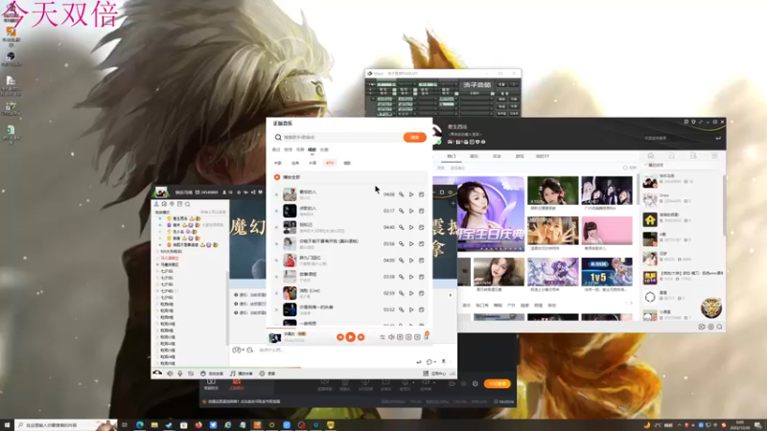Select the red highlighted channel in tree

[x=171, y=258]
